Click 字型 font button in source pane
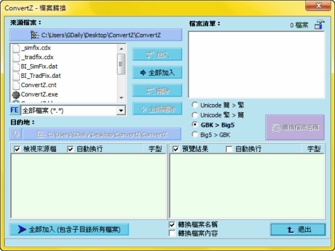The image size is (335, 251). tap(155, 149)
